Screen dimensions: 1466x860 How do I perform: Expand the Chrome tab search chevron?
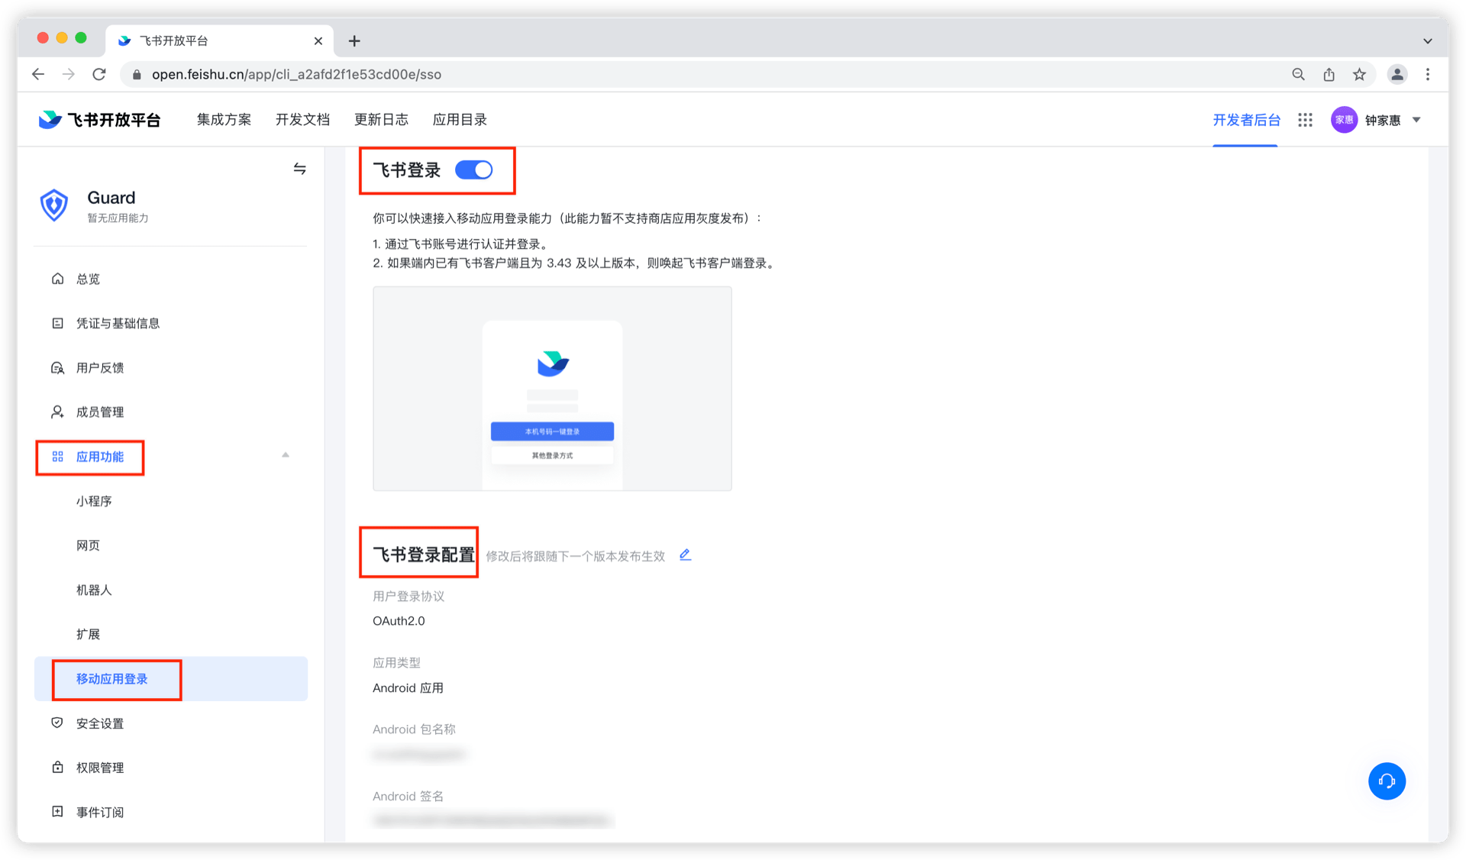click(1427, 40)
